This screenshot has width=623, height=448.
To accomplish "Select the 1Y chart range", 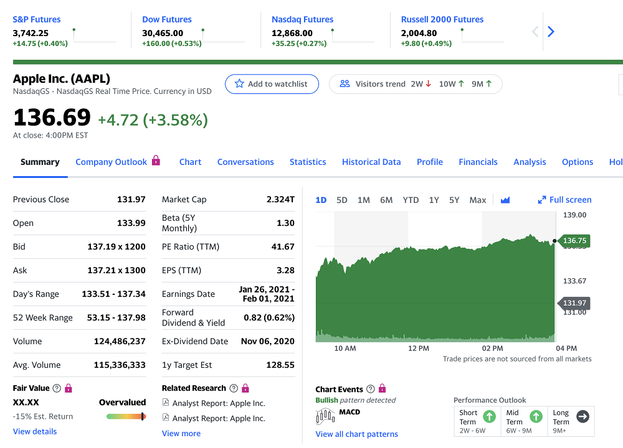I will coord(434,200).
